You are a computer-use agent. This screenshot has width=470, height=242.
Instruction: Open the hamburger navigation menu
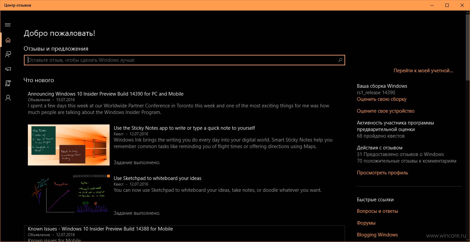click(x=8, y=25)
